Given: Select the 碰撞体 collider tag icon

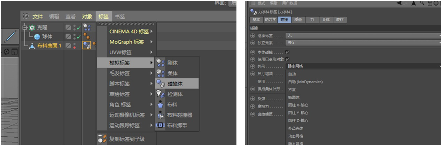Looking at the screenshot, I should 160,84.
